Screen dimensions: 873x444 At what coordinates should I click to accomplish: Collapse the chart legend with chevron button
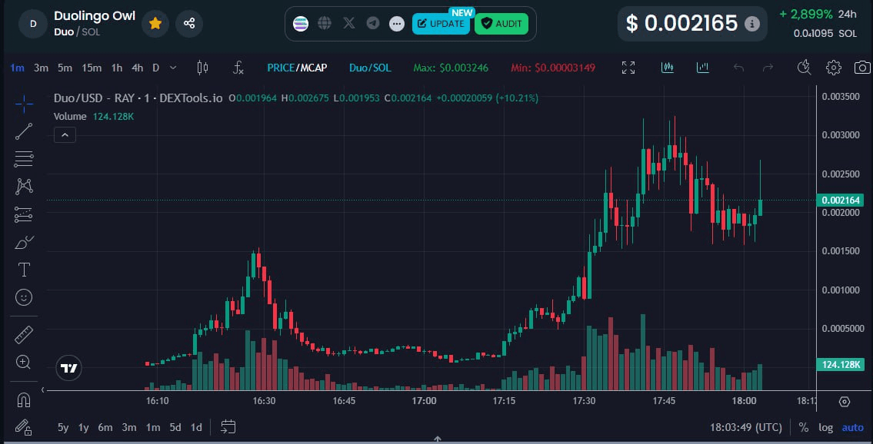(65, 134)
